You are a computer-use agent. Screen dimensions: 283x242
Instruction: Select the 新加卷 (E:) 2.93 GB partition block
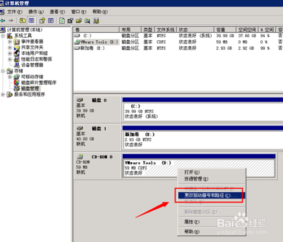coord(203,140)
